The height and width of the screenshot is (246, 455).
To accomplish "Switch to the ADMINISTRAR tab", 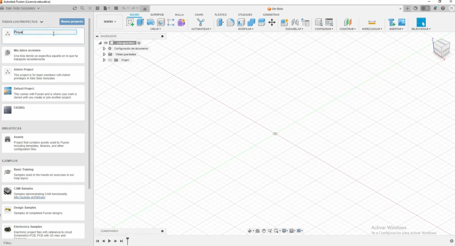I will tap(271, 15).
